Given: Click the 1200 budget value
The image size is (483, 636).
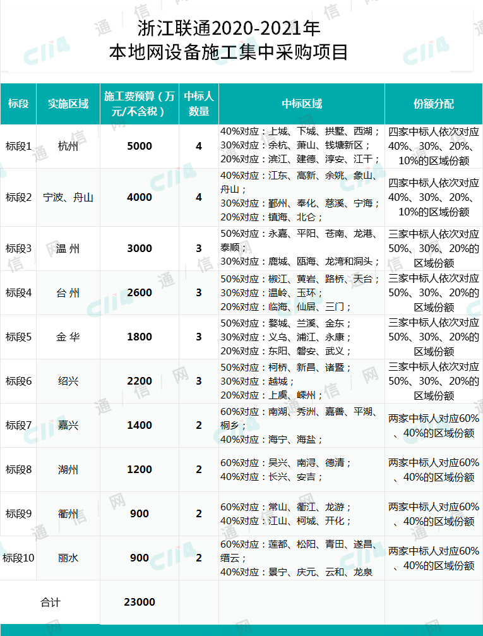Looking at the screenshot, I should pyautogui.click(x=140, y=469).
